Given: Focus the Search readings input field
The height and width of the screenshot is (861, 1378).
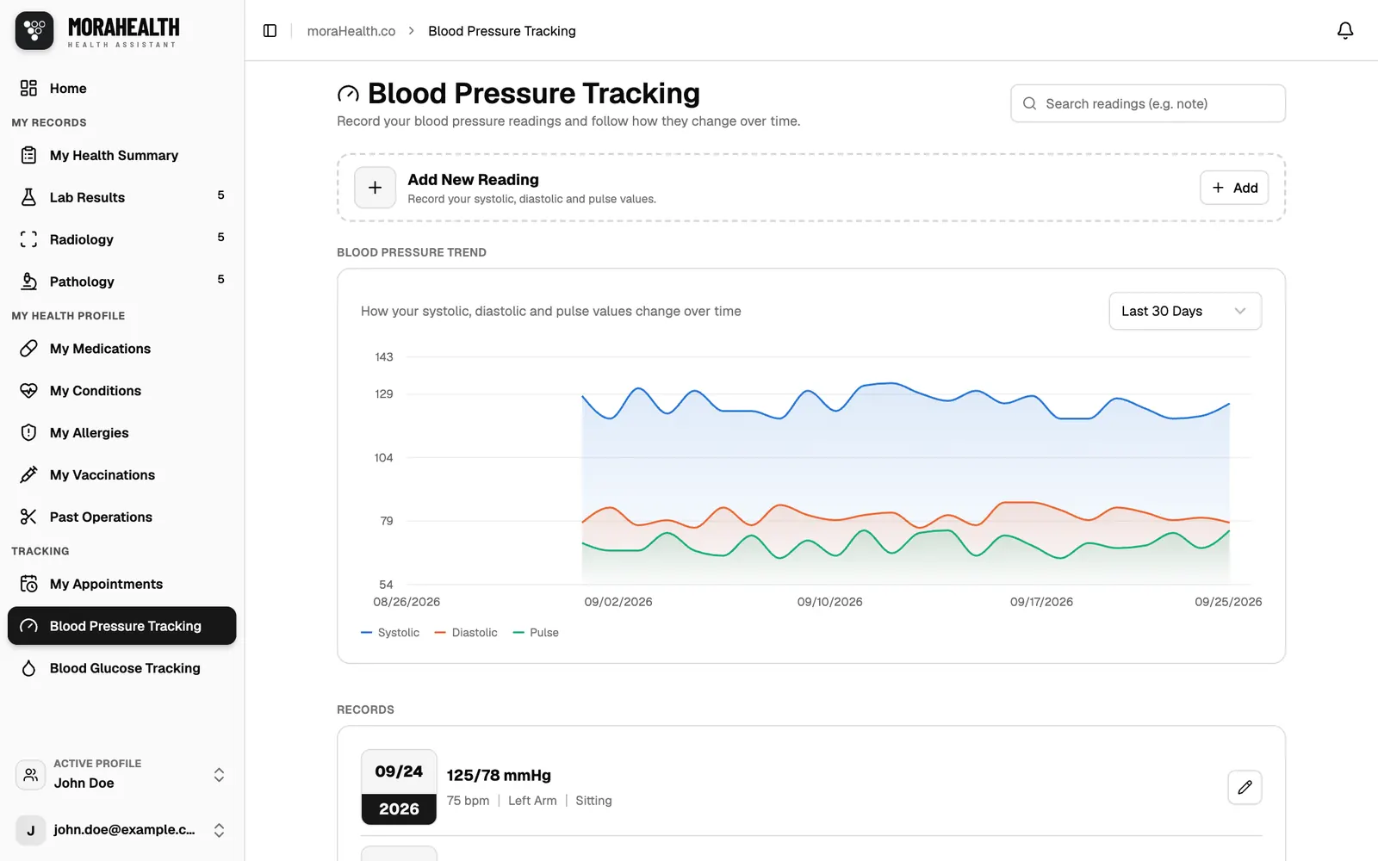Looking at the screenshot, I should (1148, 103).
